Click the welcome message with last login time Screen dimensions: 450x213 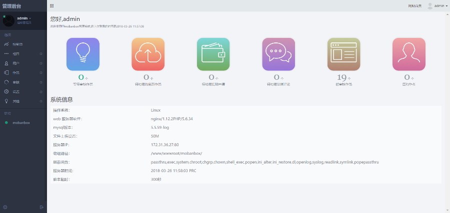[x=97, y=26]
